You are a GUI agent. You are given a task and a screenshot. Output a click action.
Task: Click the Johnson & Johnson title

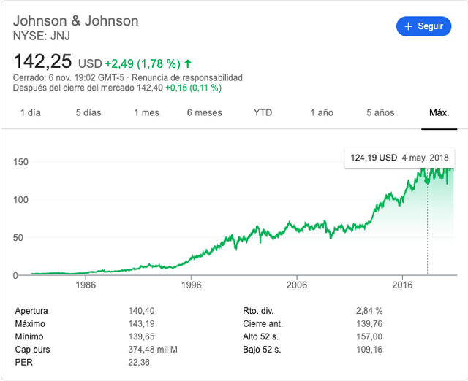click(76, 21)
